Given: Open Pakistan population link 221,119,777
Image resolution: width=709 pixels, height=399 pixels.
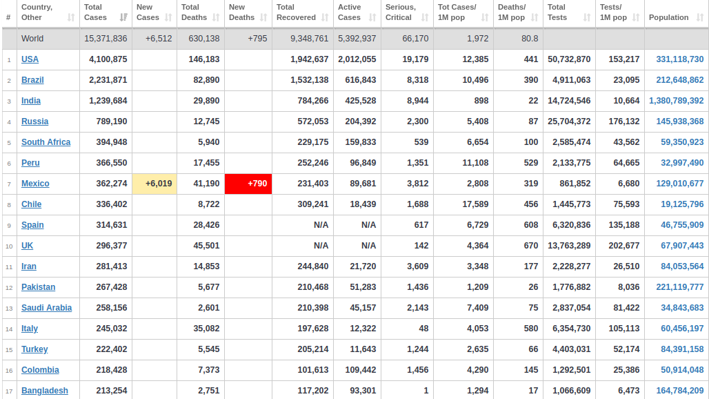Looking at the screenshot, I should point(679,287).
